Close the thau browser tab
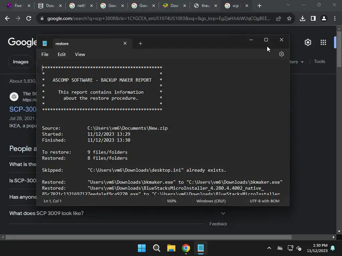 [x=216, y=6]
